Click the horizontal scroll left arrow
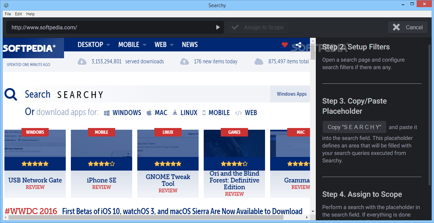Viewport: 434px width, 223px height. coord(6,217)
